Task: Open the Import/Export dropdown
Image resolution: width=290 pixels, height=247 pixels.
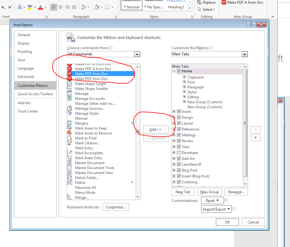Action: [216, 209]
